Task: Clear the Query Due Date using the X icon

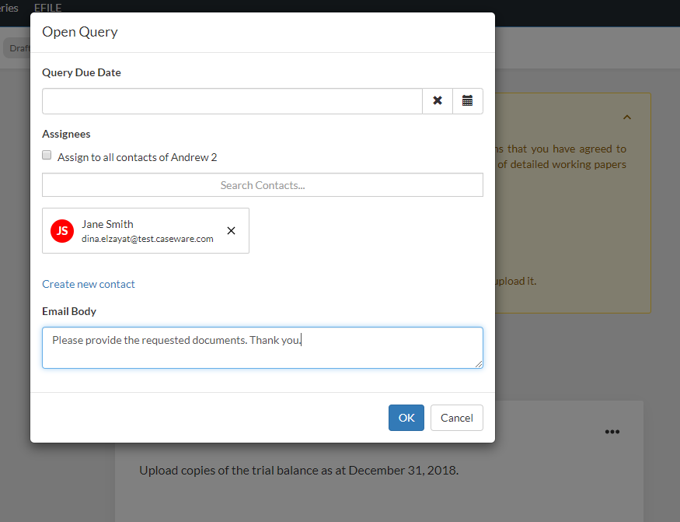Action: coord(437,100)
